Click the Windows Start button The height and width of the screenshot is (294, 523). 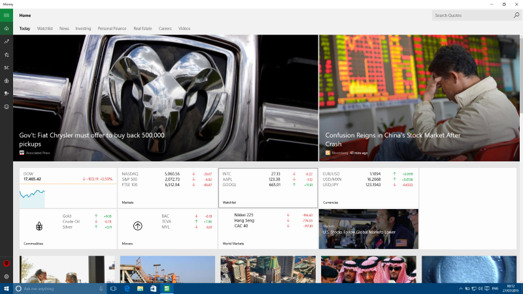pos(7,288)
